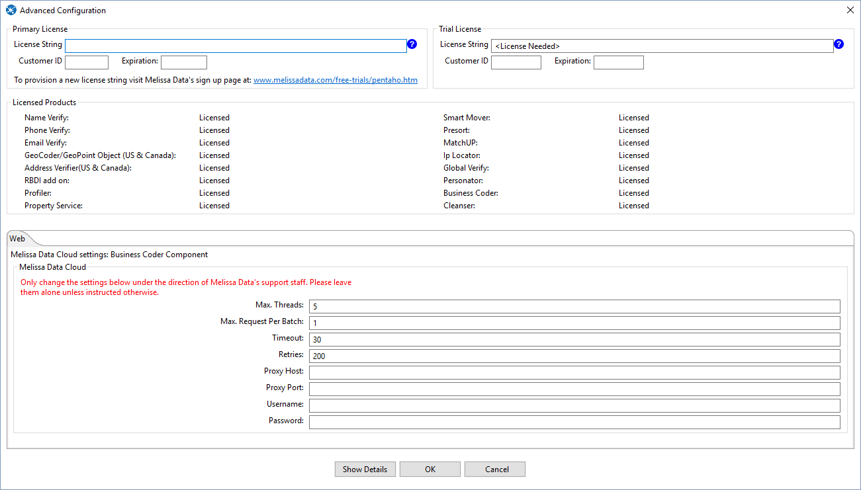Select the Web tab
The height and width of the screenshot is (490, 861).
pyautogui.click(x=17, y=239)
